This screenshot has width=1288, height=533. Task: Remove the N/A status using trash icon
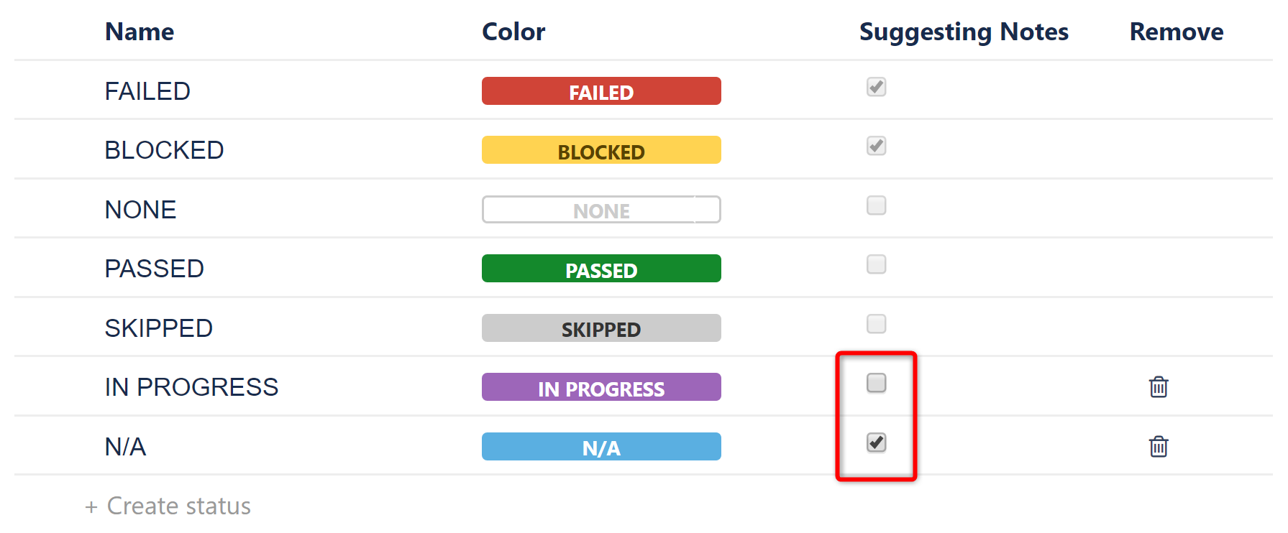tap(1159, 446)
